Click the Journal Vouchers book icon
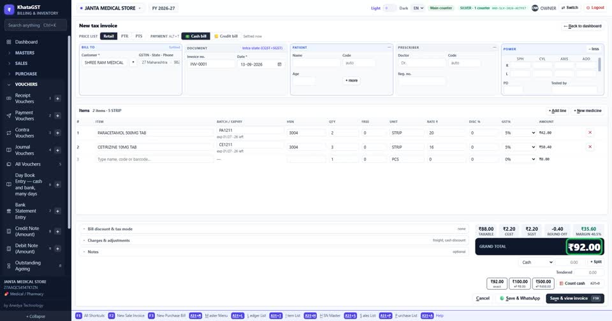Image resolution: width=612 pixels, height=321 pixels. 8,150
